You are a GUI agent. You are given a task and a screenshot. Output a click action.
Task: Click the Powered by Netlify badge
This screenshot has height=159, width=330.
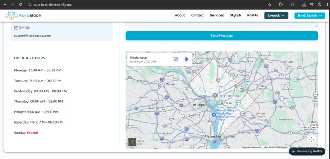pyautogui.click(x=307, y=151)
